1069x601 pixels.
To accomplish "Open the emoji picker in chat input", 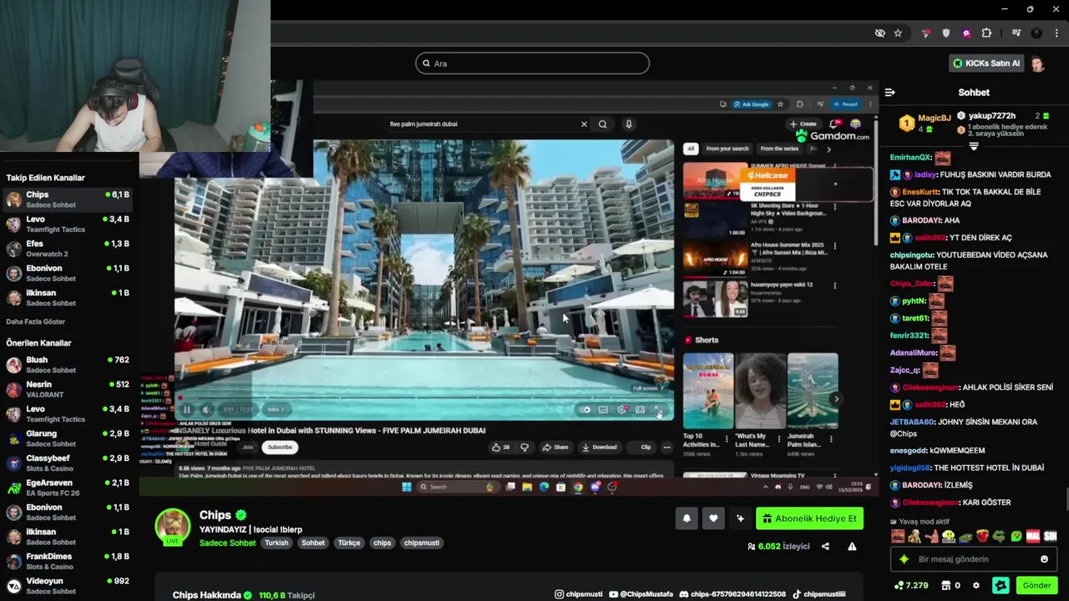I will click(1044, 559).
